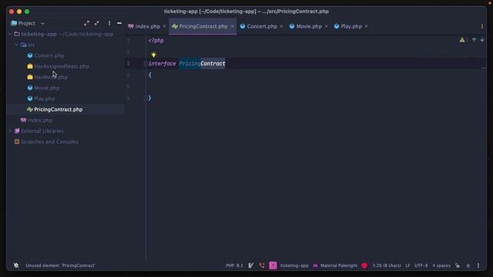Click PricingContract.php interface icon in tree
This screenshot has height=277, width=493.
tap(30, 109)
